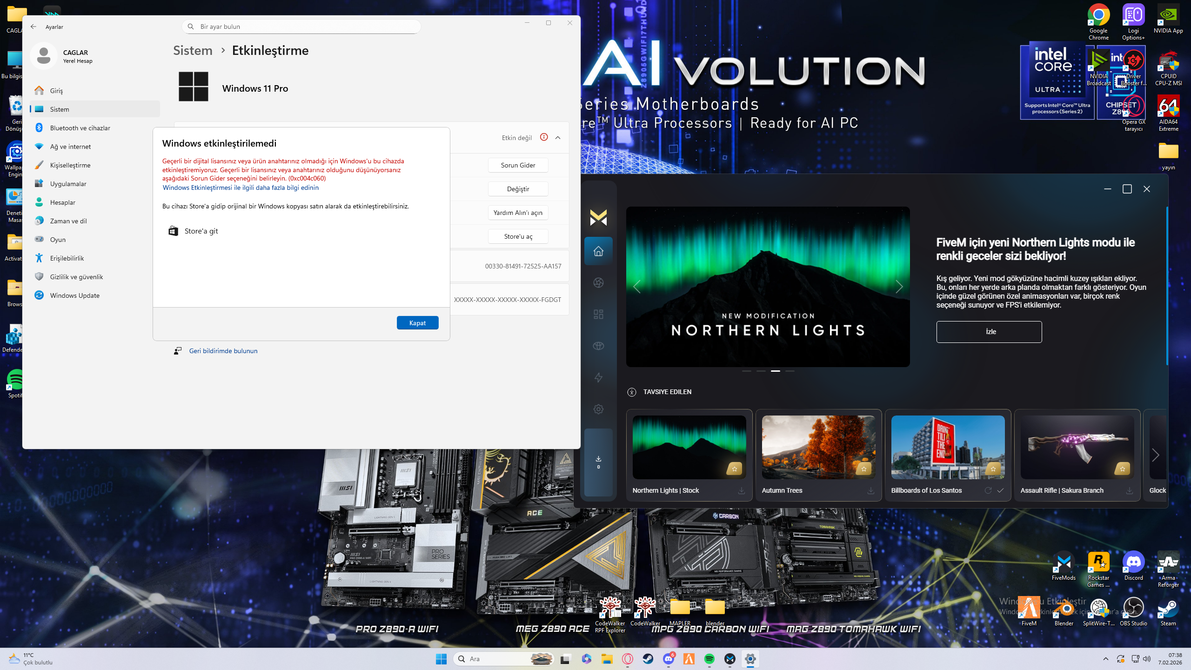Click the taskbar Ara search box

click(x=503, y=659)
